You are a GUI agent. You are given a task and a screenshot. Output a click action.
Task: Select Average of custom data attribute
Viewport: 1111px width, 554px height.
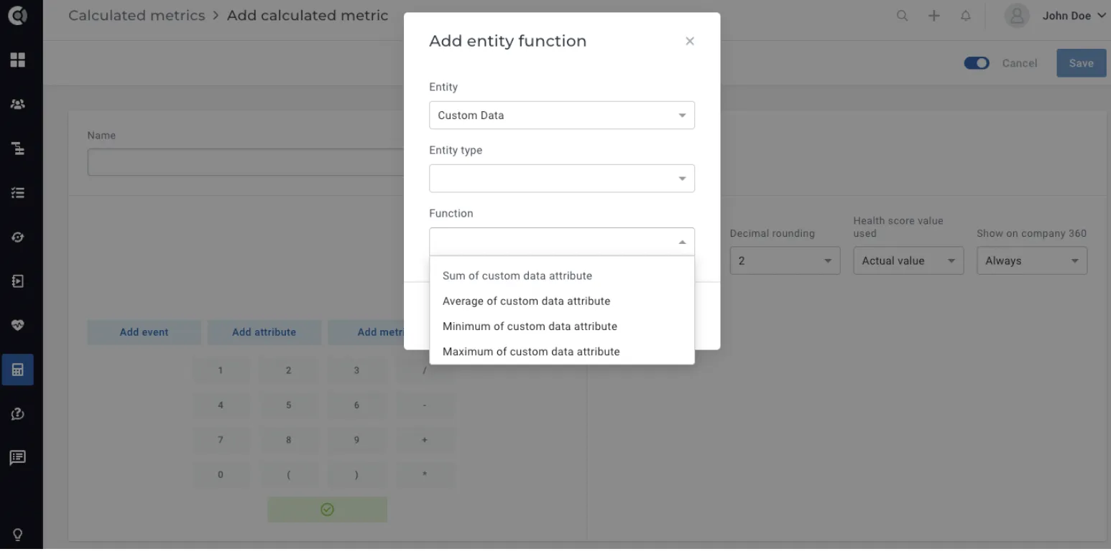click(562, 301)
